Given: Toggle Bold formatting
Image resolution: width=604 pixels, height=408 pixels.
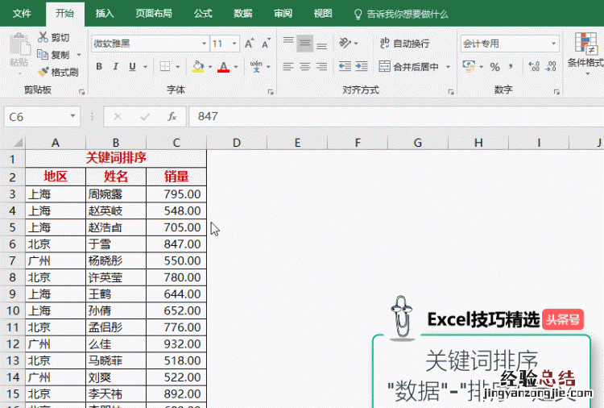Looking at the screenshot, I should pos(100,67).
